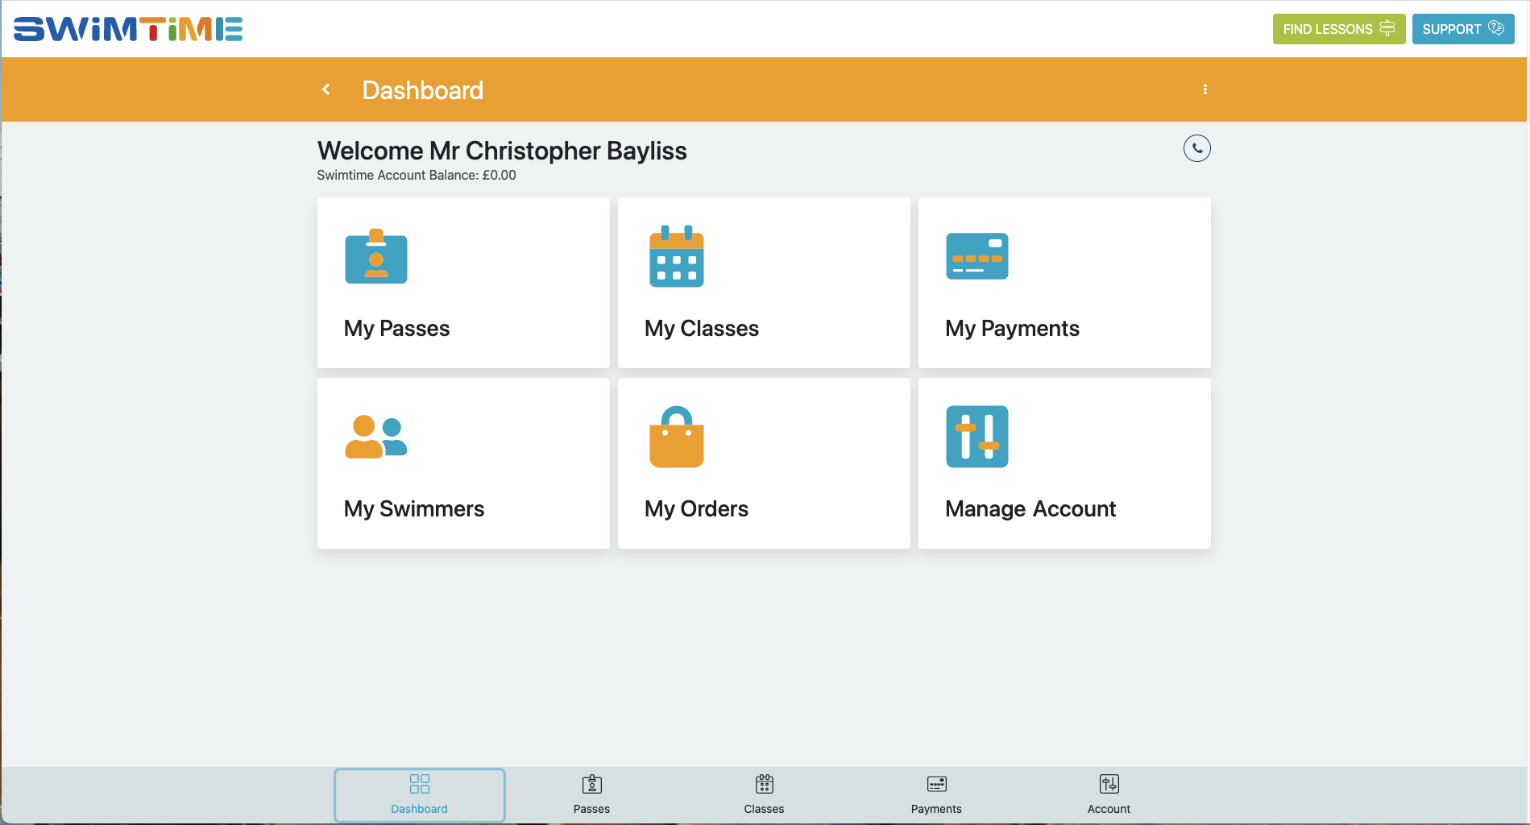Image resolution: width=1530 pixels, height=825 pixels.
Task: Open the Manage Account card label
Action: point(1030,509)
